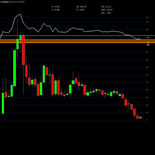
Task: Click the 28 price axis label
Action: (147, 90)
